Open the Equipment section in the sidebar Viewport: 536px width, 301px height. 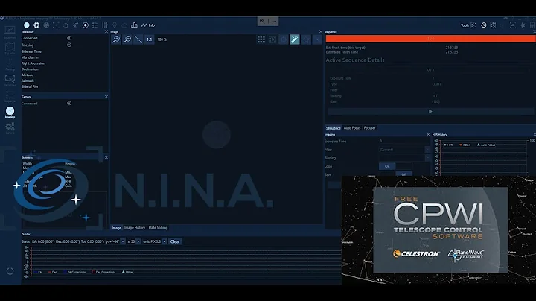pyautogui.click(x=10, y=33)
